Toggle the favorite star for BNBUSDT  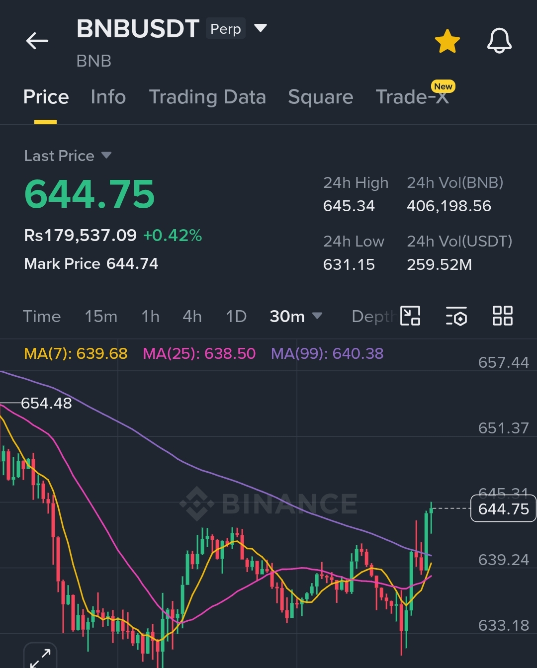[447, 41]
